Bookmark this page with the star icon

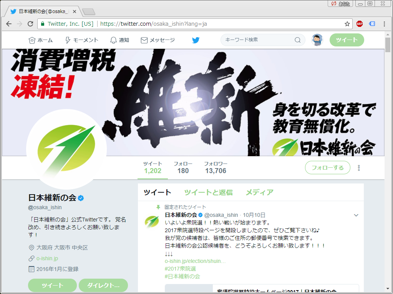pos(347,24)
